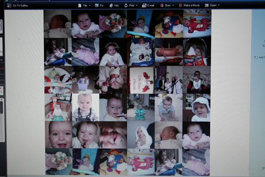Return to the gallery via Go To Gallery
This screenshot has width=265, height=177.
point(17,6)
